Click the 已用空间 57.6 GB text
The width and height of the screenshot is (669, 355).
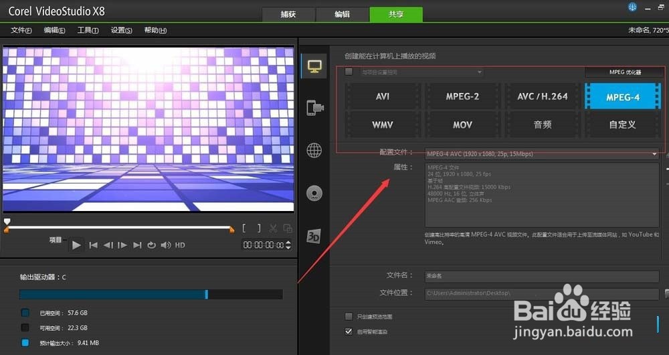[x=64, y=313]
